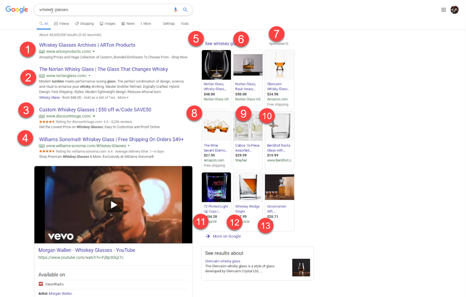
Task: Click the arrow beside More on Google
Action: [208, 236]
